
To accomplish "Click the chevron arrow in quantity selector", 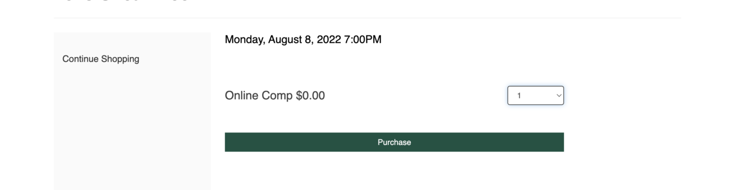I will pos(558,96).
